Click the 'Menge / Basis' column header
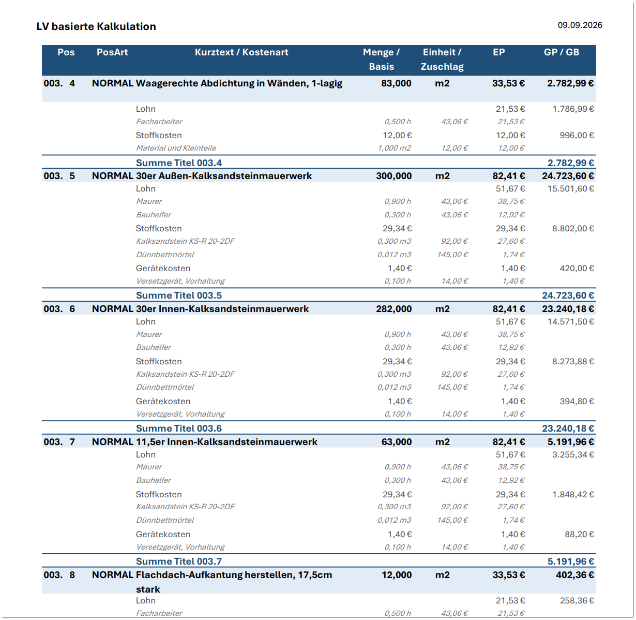Viewport: 636px width, 620px height. point(381,60)
